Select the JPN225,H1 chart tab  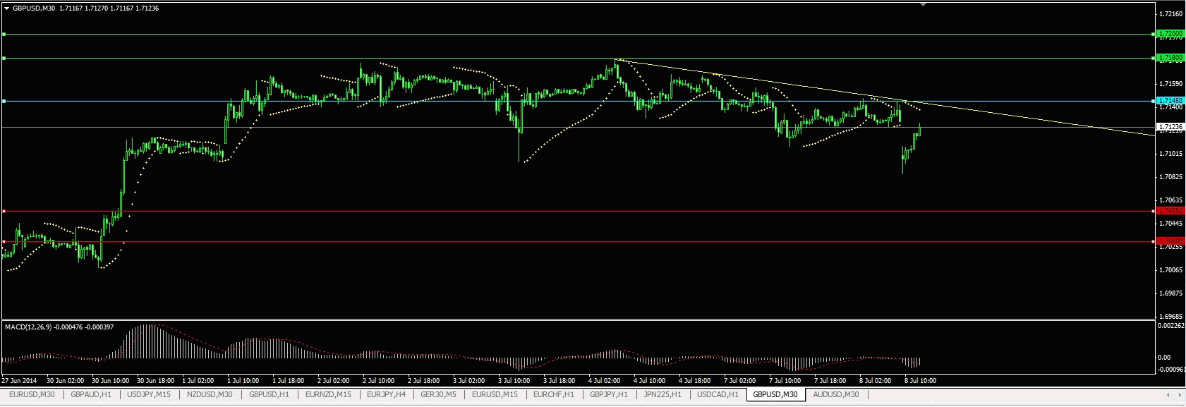coord(662,394)
